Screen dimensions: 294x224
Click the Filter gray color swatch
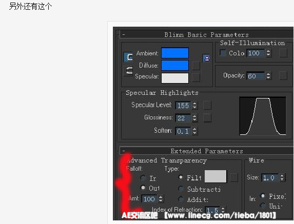click(x=215, y=176)
